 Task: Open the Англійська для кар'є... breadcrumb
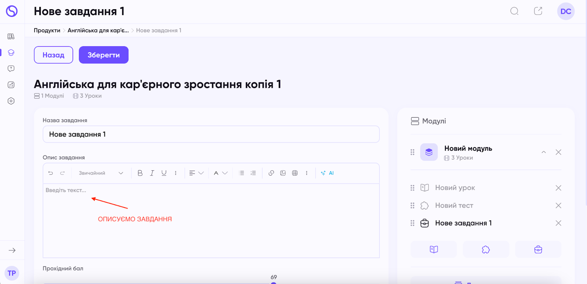point(98,30)
